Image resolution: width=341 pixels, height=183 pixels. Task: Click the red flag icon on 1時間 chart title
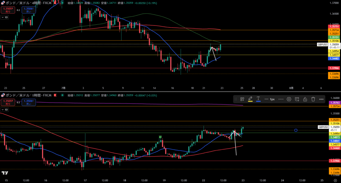click(x=55, y=95)
